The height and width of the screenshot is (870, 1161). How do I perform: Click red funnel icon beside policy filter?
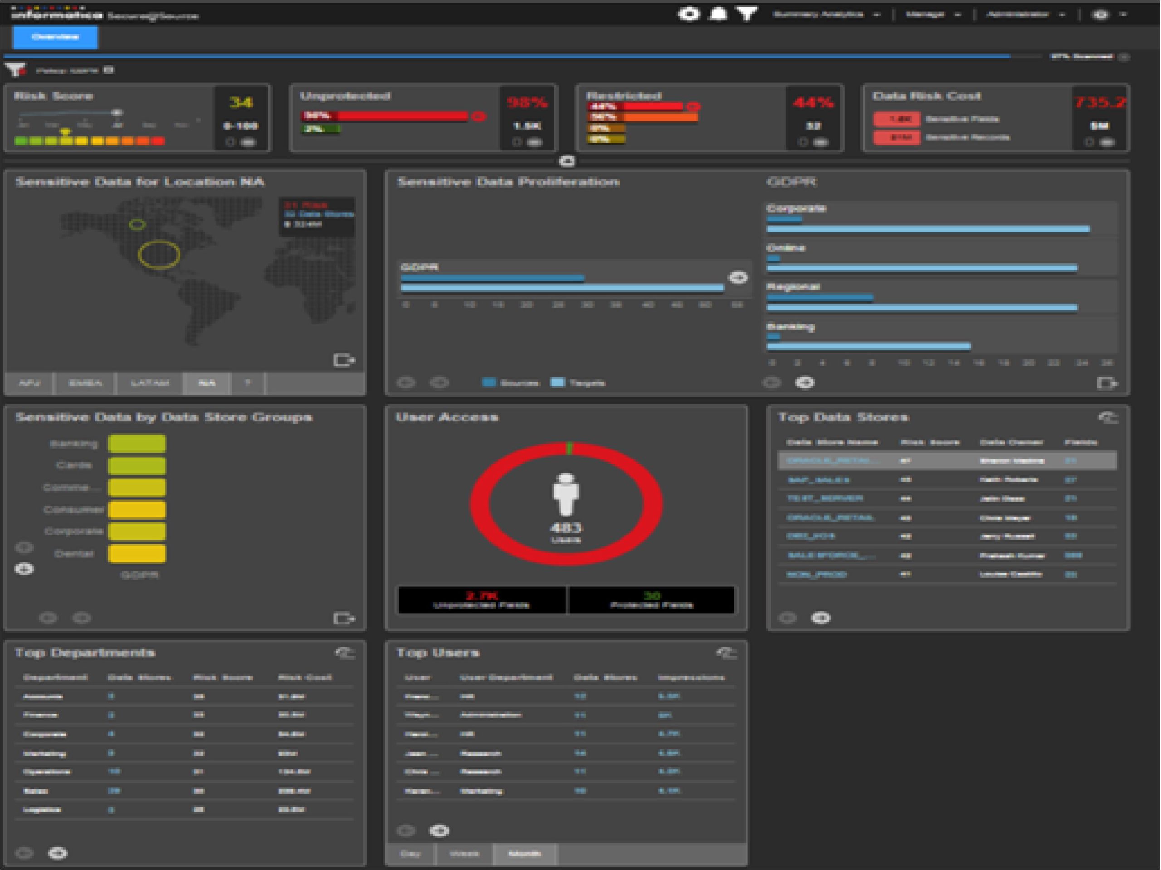coord(16,69)
